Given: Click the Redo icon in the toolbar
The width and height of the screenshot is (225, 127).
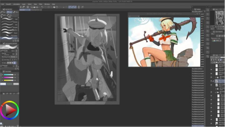Looking at the screenshot, I should coord(45,7).
